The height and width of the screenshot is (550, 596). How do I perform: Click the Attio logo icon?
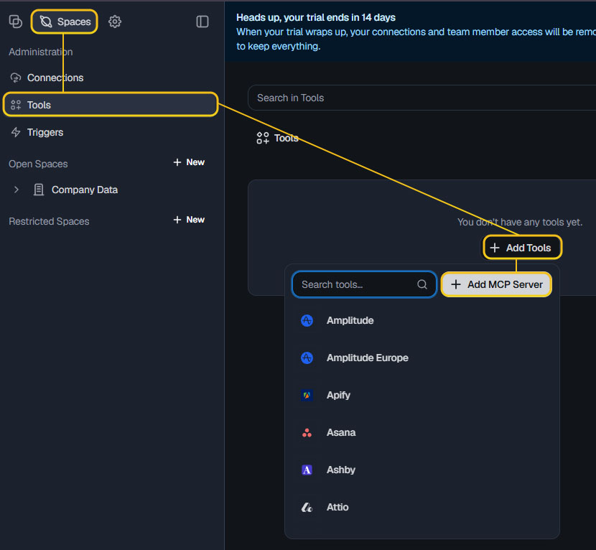coord(307,507)
